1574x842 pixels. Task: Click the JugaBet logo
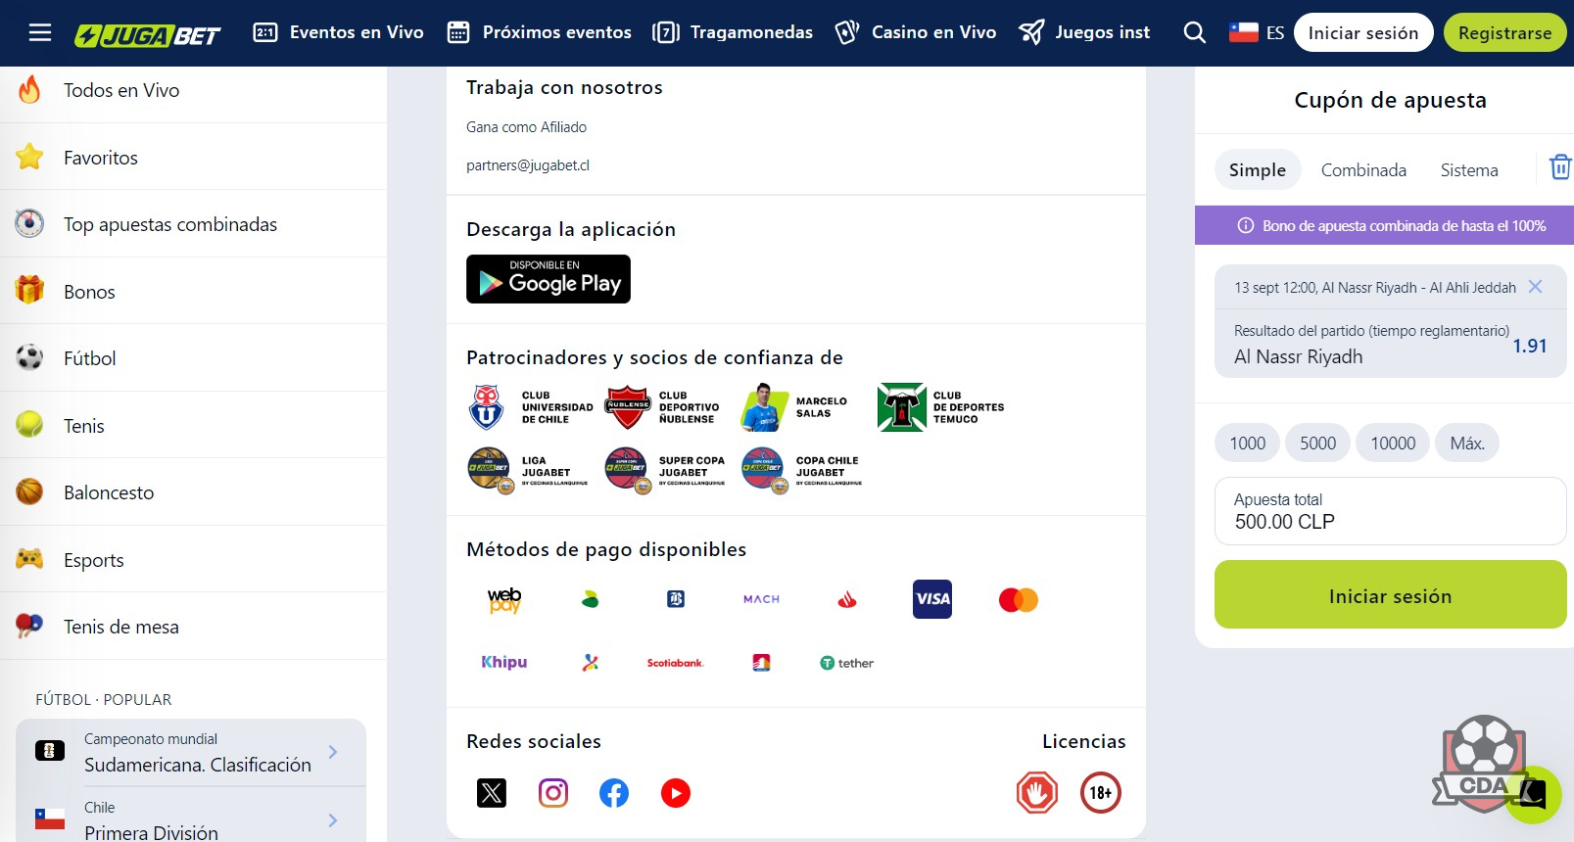coord(148,35)
